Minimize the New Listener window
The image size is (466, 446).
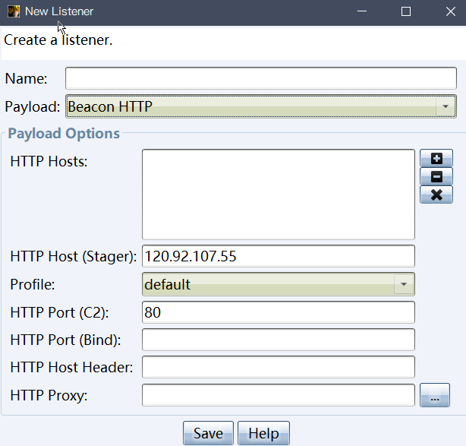(x=371, y=11)
